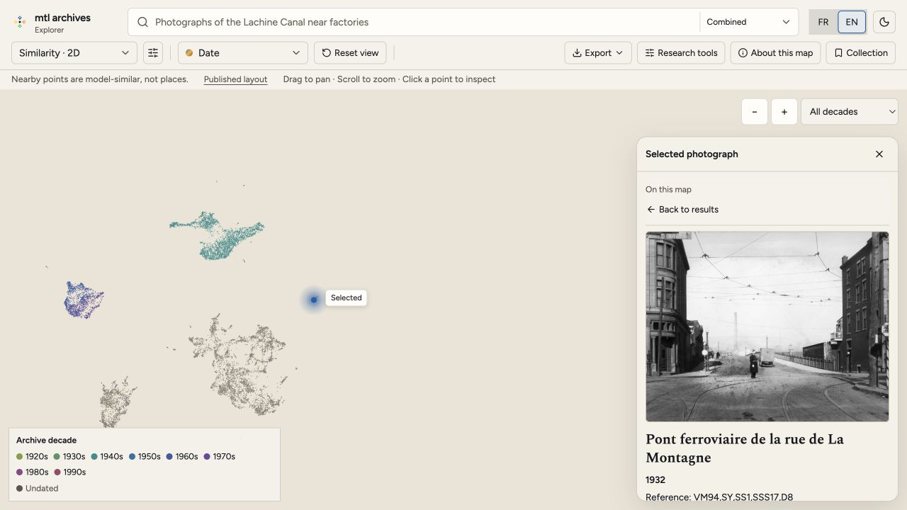Click the Reference VM94 text

coord(719,497)
